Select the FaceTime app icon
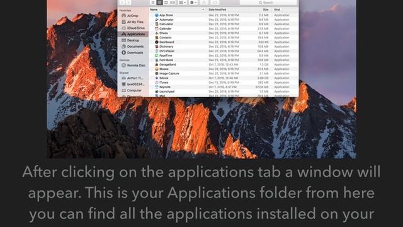Screen dimensions: 403x227 point(157,55)
